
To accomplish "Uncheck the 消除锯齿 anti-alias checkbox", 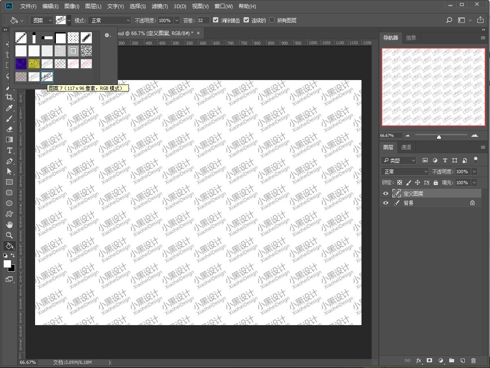I will (216, 20).
